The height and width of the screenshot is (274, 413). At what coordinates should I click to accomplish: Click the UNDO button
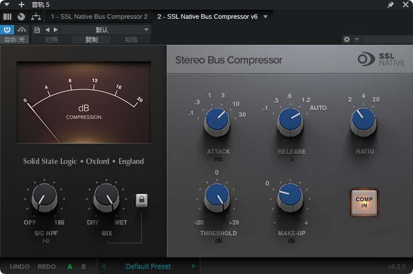20,267
